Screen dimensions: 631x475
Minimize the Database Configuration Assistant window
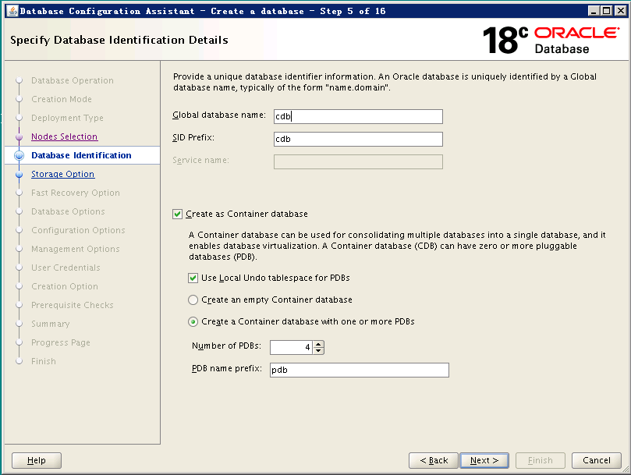pos(594,11)
